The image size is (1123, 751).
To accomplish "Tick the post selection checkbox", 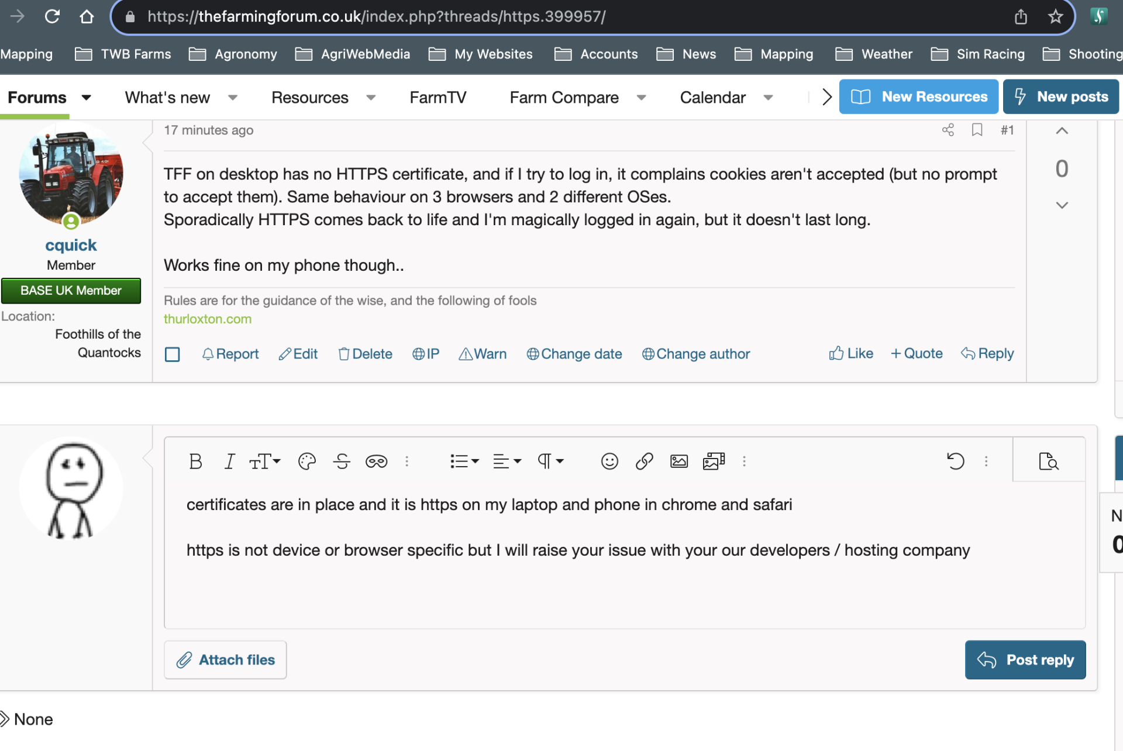I will tap(172, 354).
